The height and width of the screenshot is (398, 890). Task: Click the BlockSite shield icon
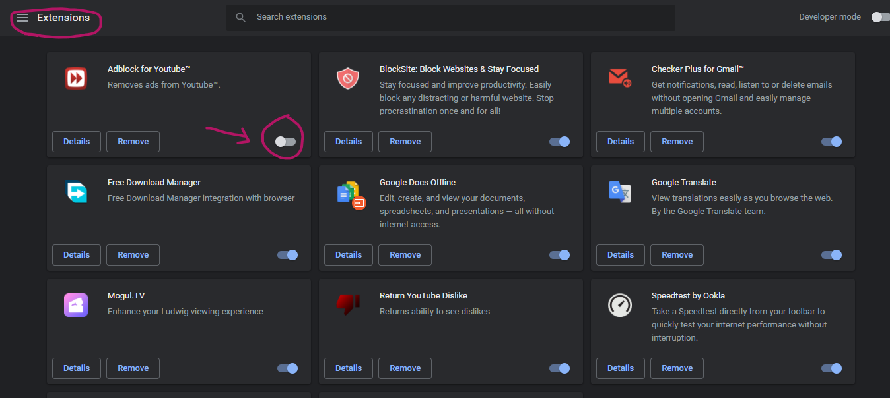pyautogui.click(x=347, y=78)
